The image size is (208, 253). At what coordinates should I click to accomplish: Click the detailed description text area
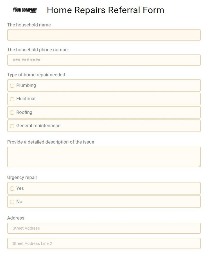104,157
